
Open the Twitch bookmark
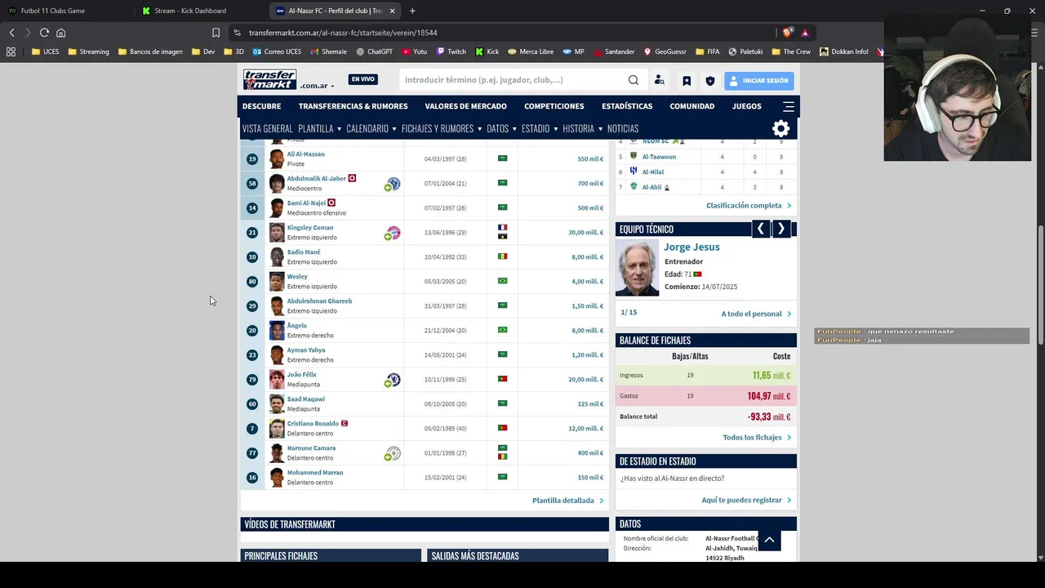451,51
